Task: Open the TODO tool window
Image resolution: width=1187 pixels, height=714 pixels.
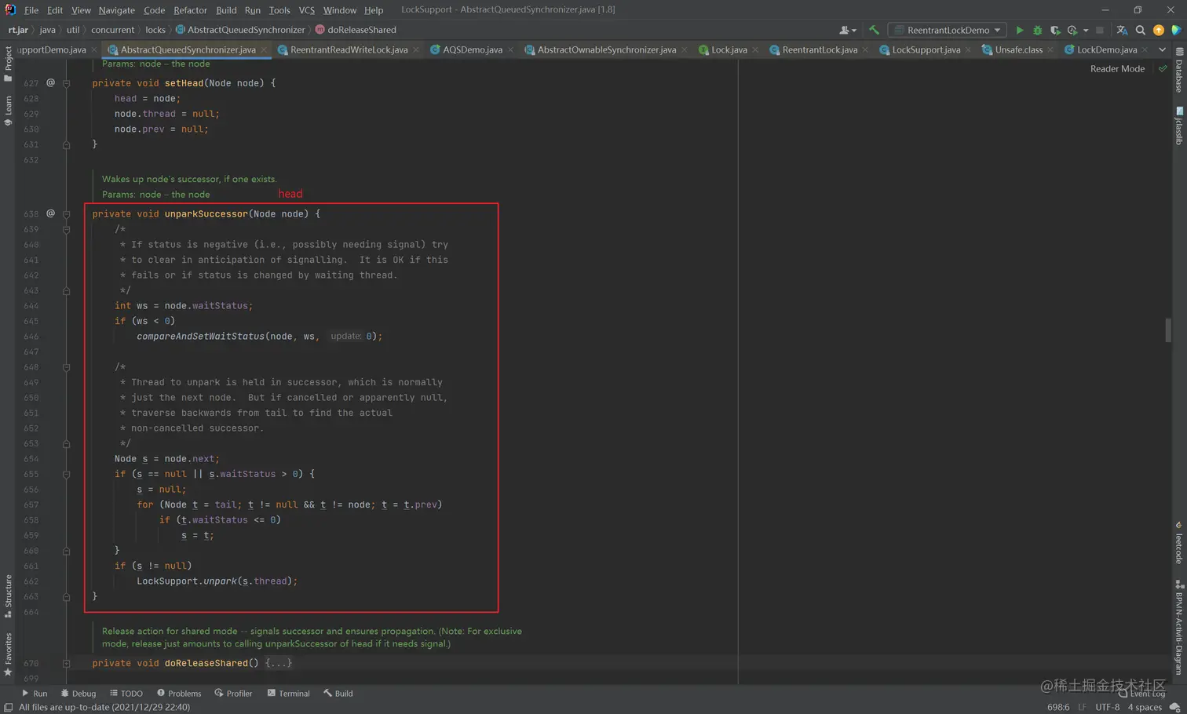Action: click(126, 694)
